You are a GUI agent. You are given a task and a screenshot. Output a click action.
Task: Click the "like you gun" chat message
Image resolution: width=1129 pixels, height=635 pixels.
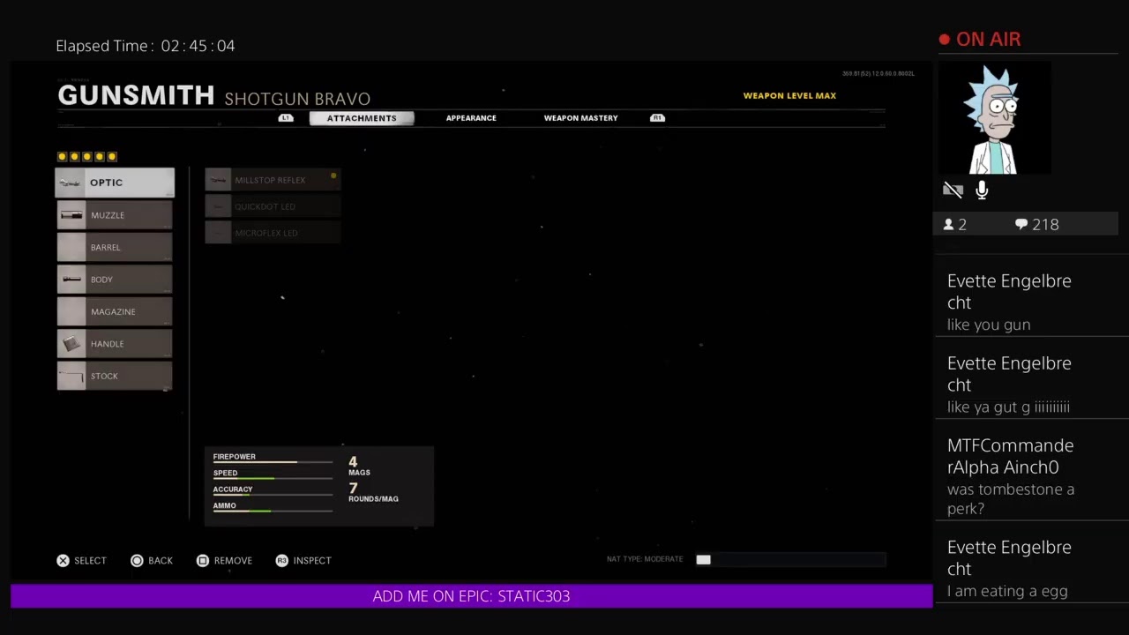989,325
